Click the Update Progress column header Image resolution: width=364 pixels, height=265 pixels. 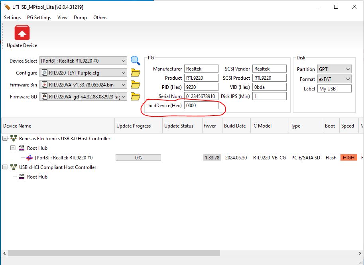tap(138, 126)
